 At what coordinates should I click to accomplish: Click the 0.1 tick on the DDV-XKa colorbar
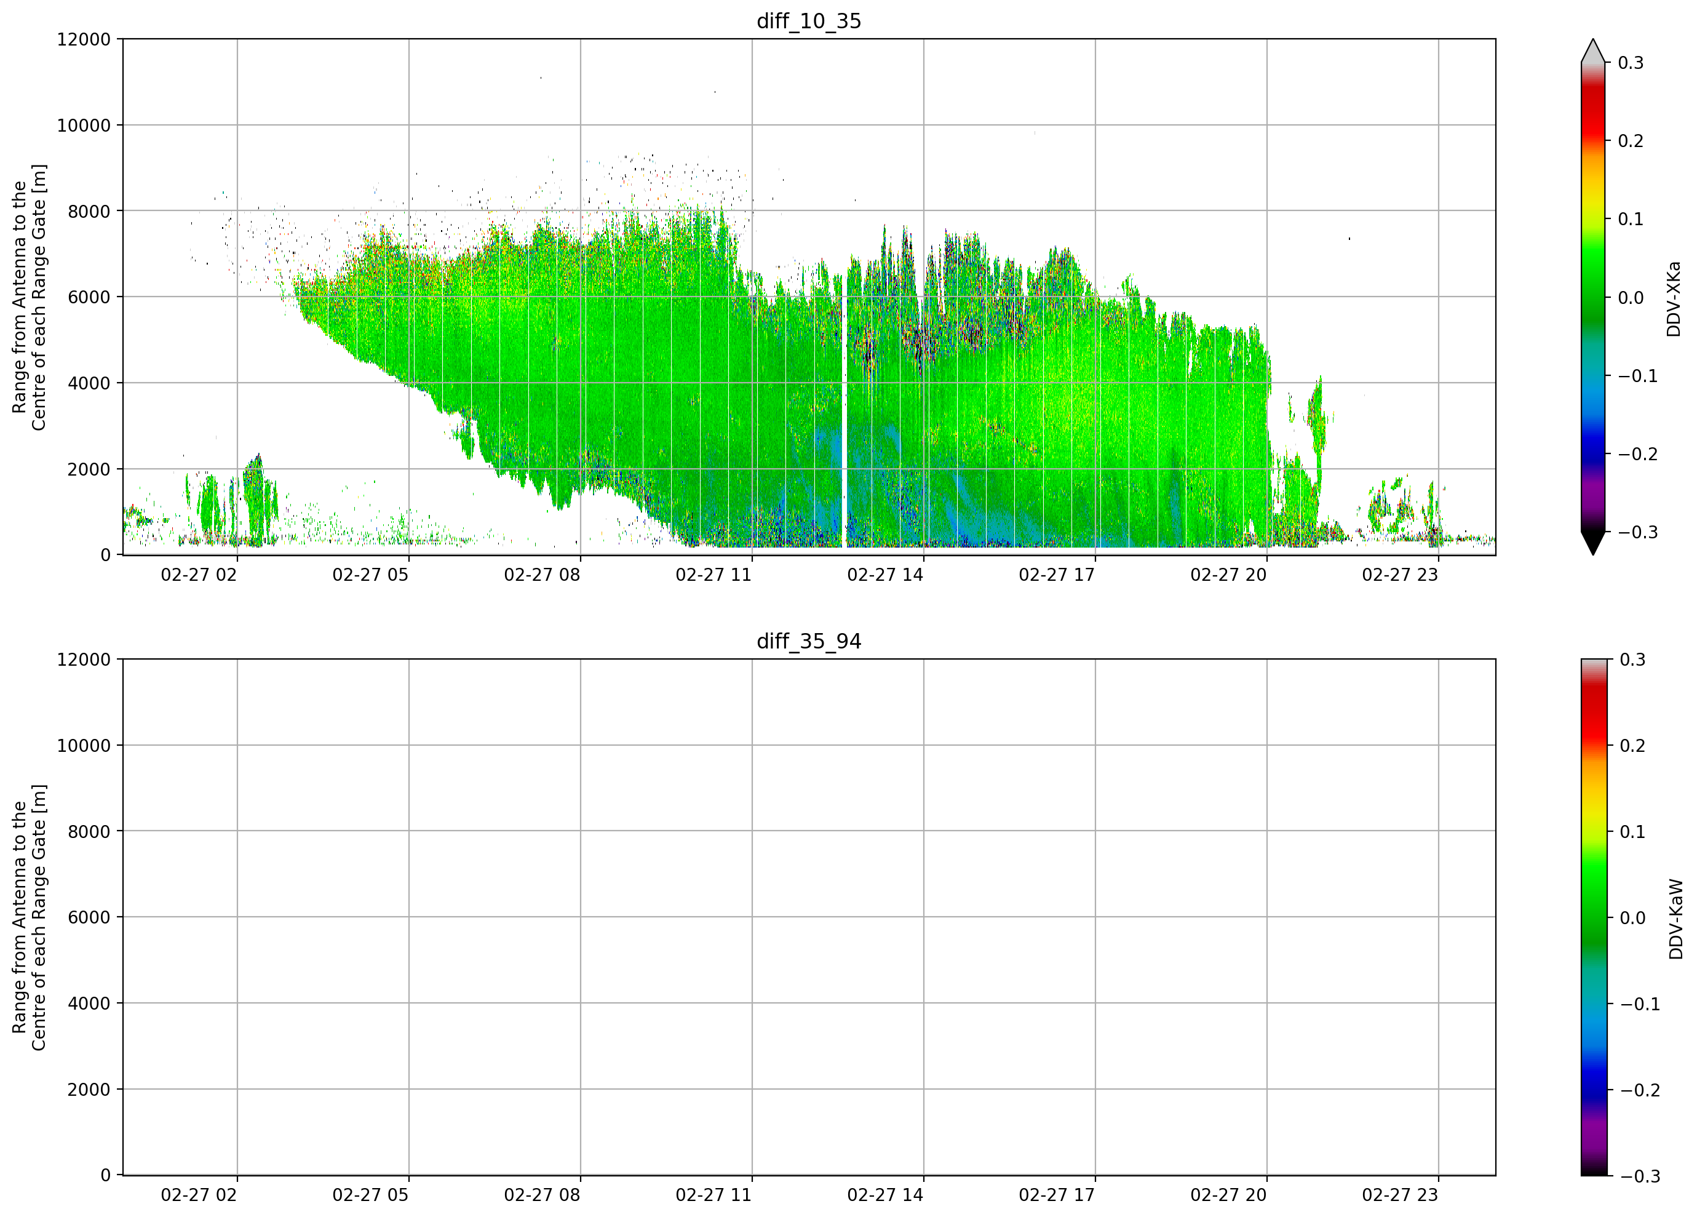tap(1631, 219)
